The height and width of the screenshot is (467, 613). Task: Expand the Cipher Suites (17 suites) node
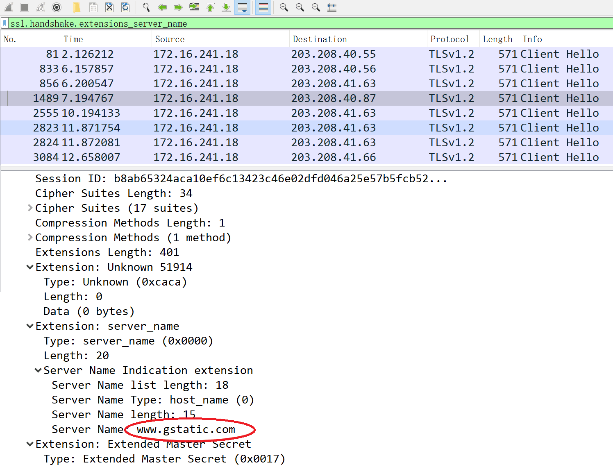(x=30, y=208)
